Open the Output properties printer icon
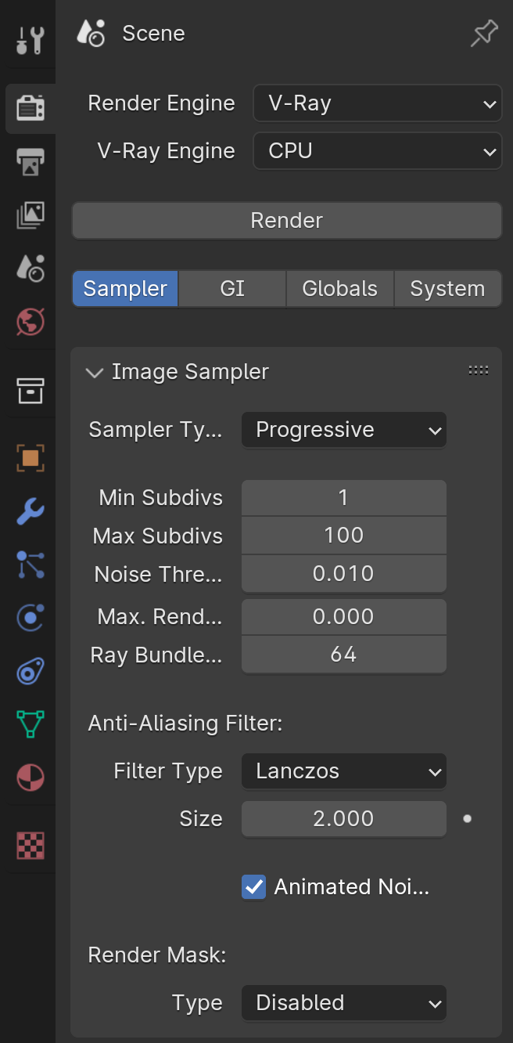The image size is (513, 1043). coord(30,162)
